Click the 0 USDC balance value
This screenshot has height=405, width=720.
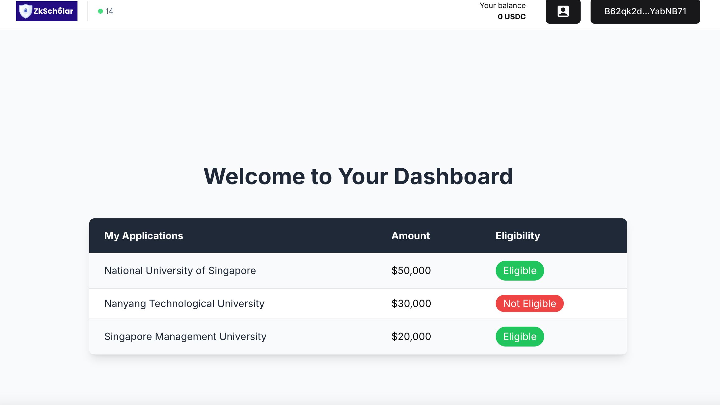pyautogui.click(x=512, y=16)
